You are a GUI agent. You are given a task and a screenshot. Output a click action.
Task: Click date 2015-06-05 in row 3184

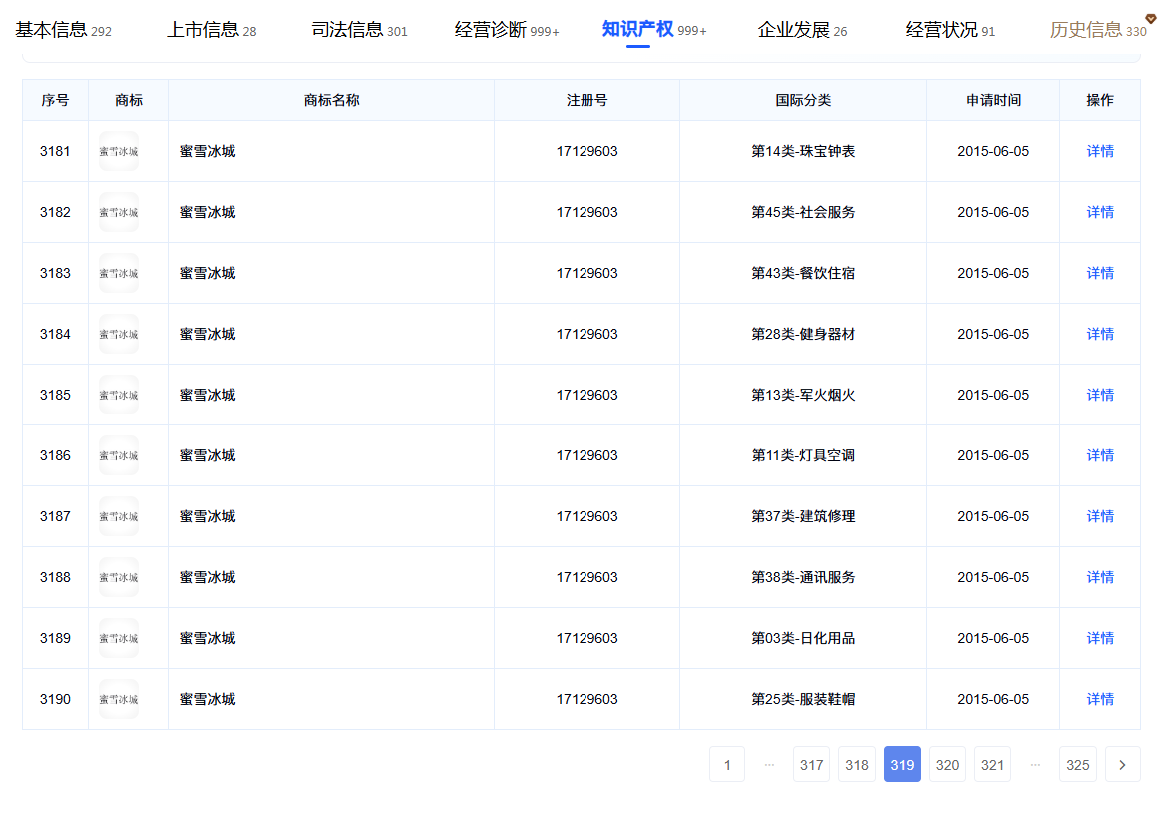(x=993, y=334)
